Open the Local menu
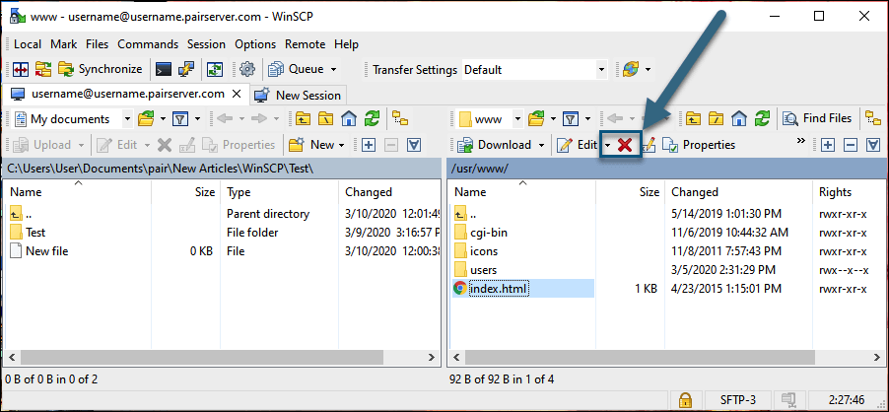 click(28, 44)
